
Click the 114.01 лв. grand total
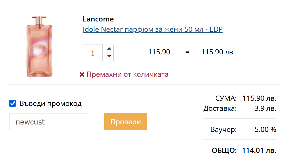[x=259, y=150]
